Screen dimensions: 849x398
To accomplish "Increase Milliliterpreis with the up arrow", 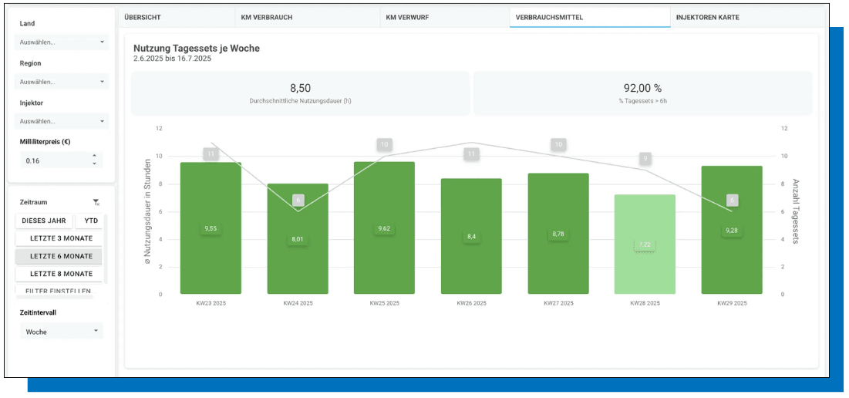I will click(x=94, y=156).
